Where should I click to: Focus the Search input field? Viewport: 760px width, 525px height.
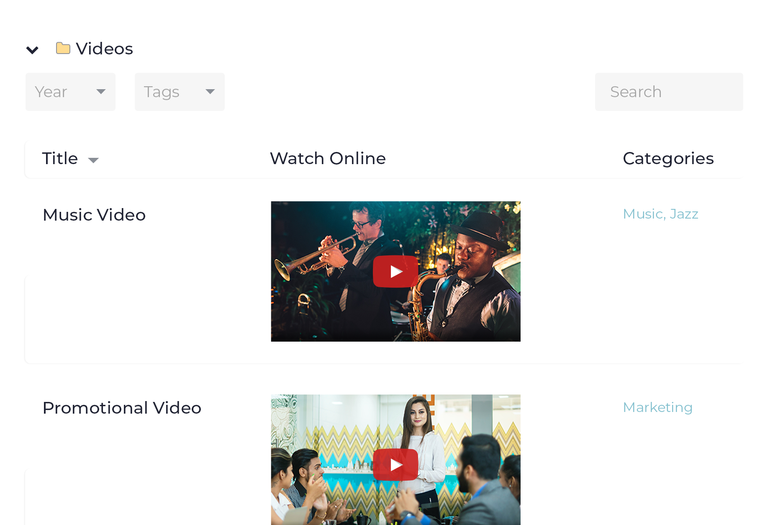(669, 92)
